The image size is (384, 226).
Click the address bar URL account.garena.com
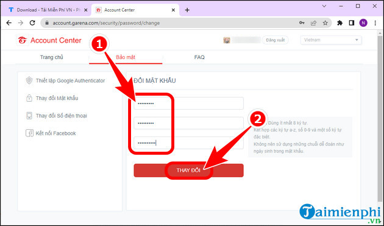point(106,23)
